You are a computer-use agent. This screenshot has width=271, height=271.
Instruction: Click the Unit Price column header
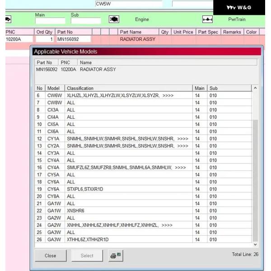pos(183,32)
